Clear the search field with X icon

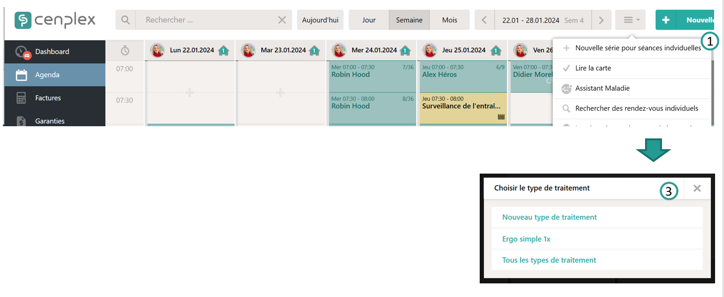tap(282, 20)
